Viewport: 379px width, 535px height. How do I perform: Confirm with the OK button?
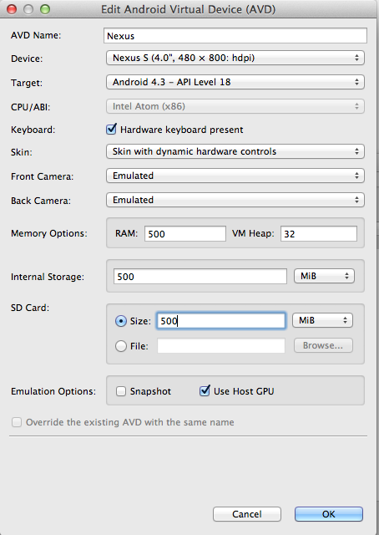[x=329, y=514]
